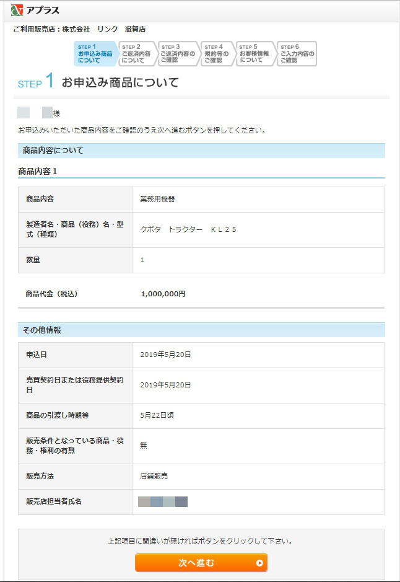Go to STEP 2 ご返済内容について
The image size is (400, 582).
tap(137, 54)
